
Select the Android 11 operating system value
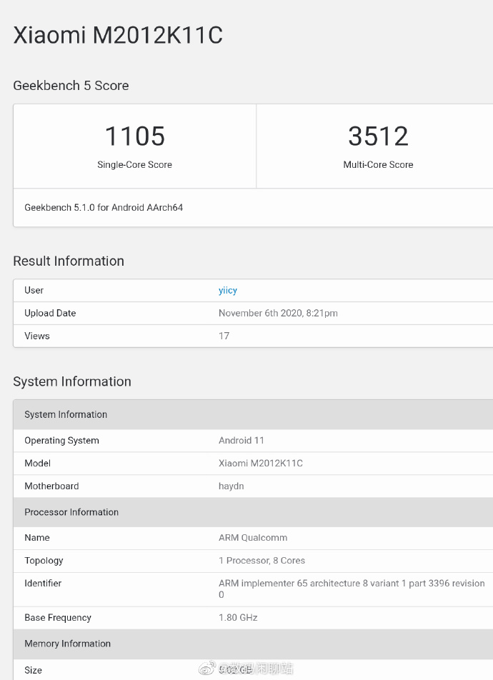[x=241, y=440]
